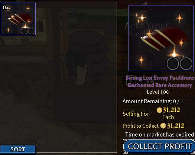
Task: Click the 0x quantity label on the slot
Action: [6, 7]
